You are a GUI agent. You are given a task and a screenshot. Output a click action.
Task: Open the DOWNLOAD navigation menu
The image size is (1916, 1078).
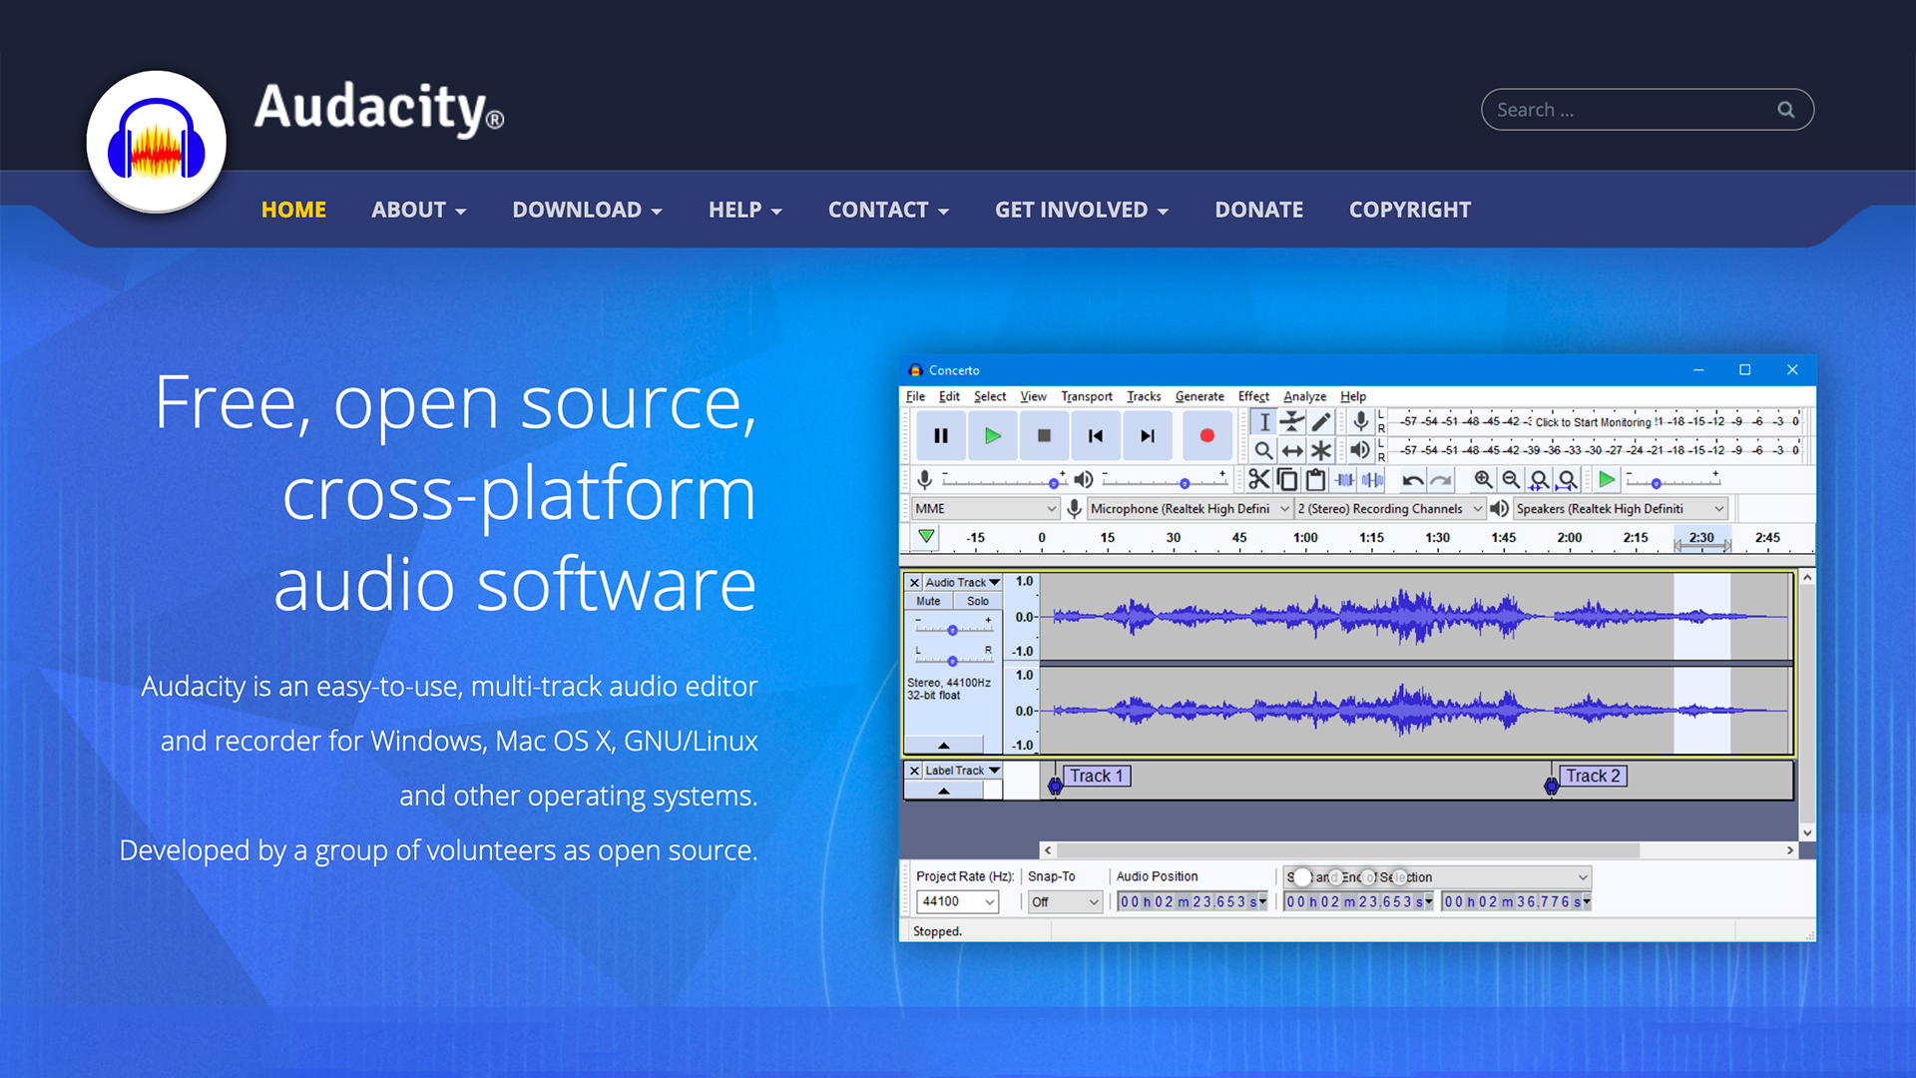(587, 210)
